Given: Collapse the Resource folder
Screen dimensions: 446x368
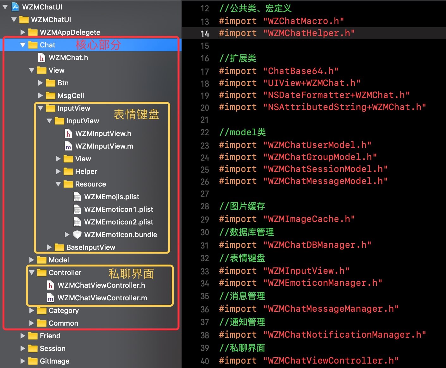Looking at the screenshot, I should (x=58, y=184).
